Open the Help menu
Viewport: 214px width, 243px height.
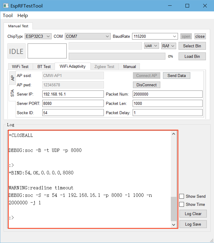(23, 16)
